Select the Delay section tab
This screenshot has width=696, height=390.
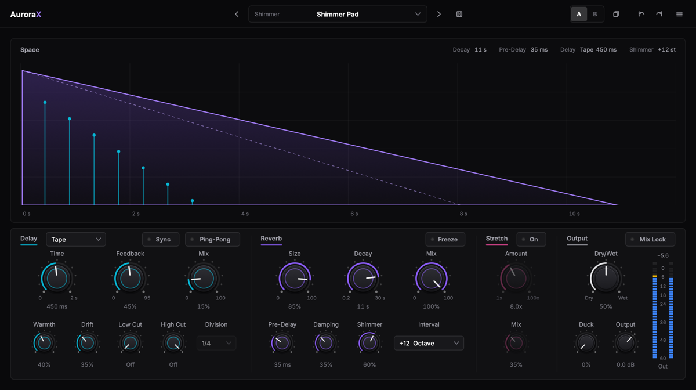click(x=28, y=239)
